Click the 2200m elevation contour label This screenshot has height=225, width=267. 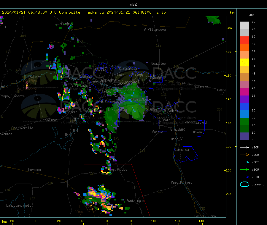pos(79,212)
